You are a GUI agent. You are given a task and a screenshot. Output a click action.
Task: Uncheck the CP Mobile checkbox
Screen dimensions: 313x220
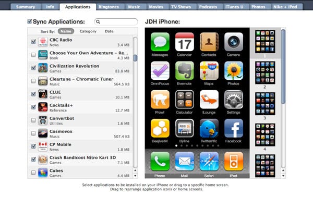coord(33,146)
